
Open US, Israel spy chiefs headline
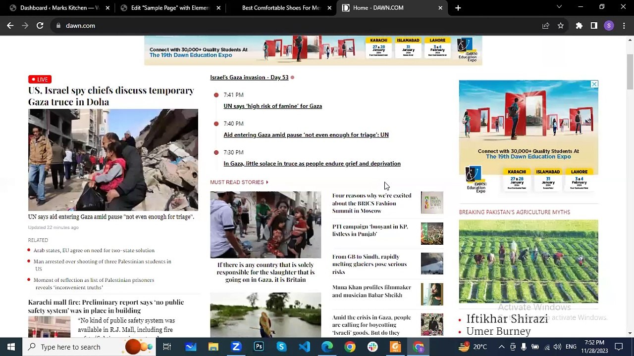(x=111, y=96)
